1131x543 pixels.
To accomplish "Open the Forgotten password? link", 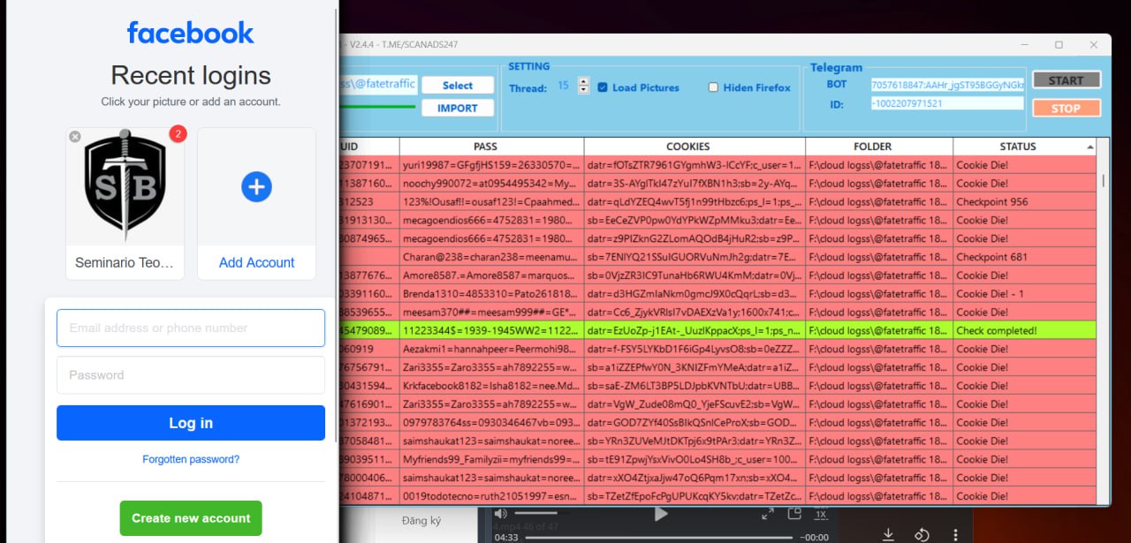I will [191, 459].
